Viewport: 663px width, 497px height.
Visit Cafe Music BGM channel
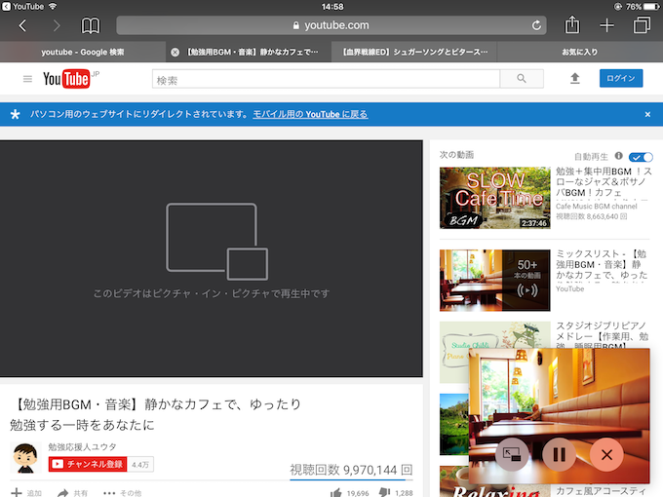click(x=596, y=207)
